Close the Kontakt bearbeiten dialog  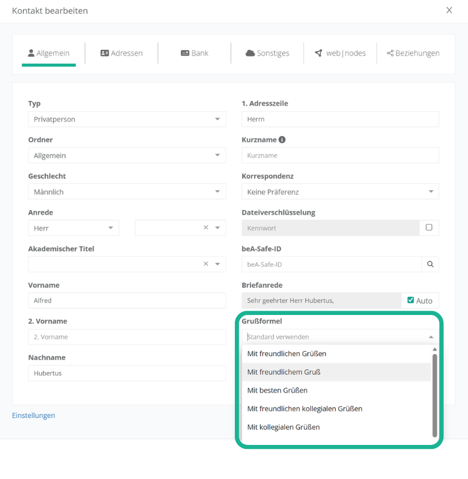click(x=449, y=10)
